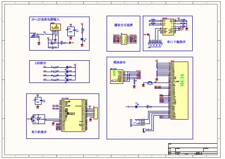Click the DB9 serial connector symbol
225x159 pixels.
pyautogui.click(x=155, y=44)
